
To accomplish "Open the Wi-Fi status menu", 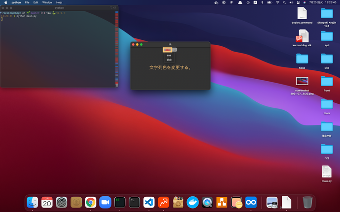I will click(x=277, y=2).
